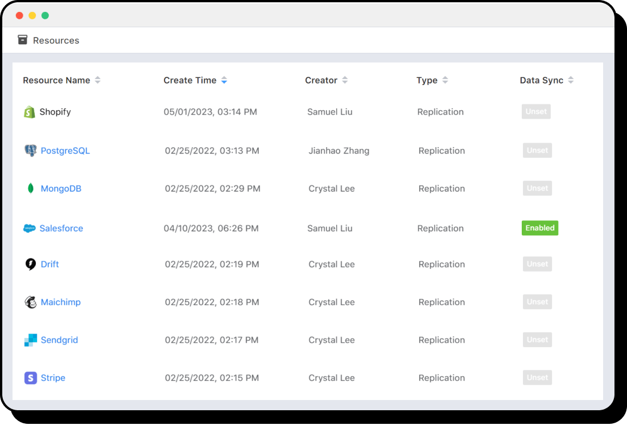Click the Shopify logo icon
This screenshot has width=627, height=425.
coord(30,112)
